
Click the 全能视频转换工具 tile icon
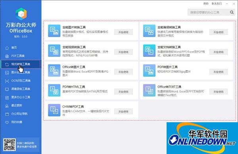(54, 50)
